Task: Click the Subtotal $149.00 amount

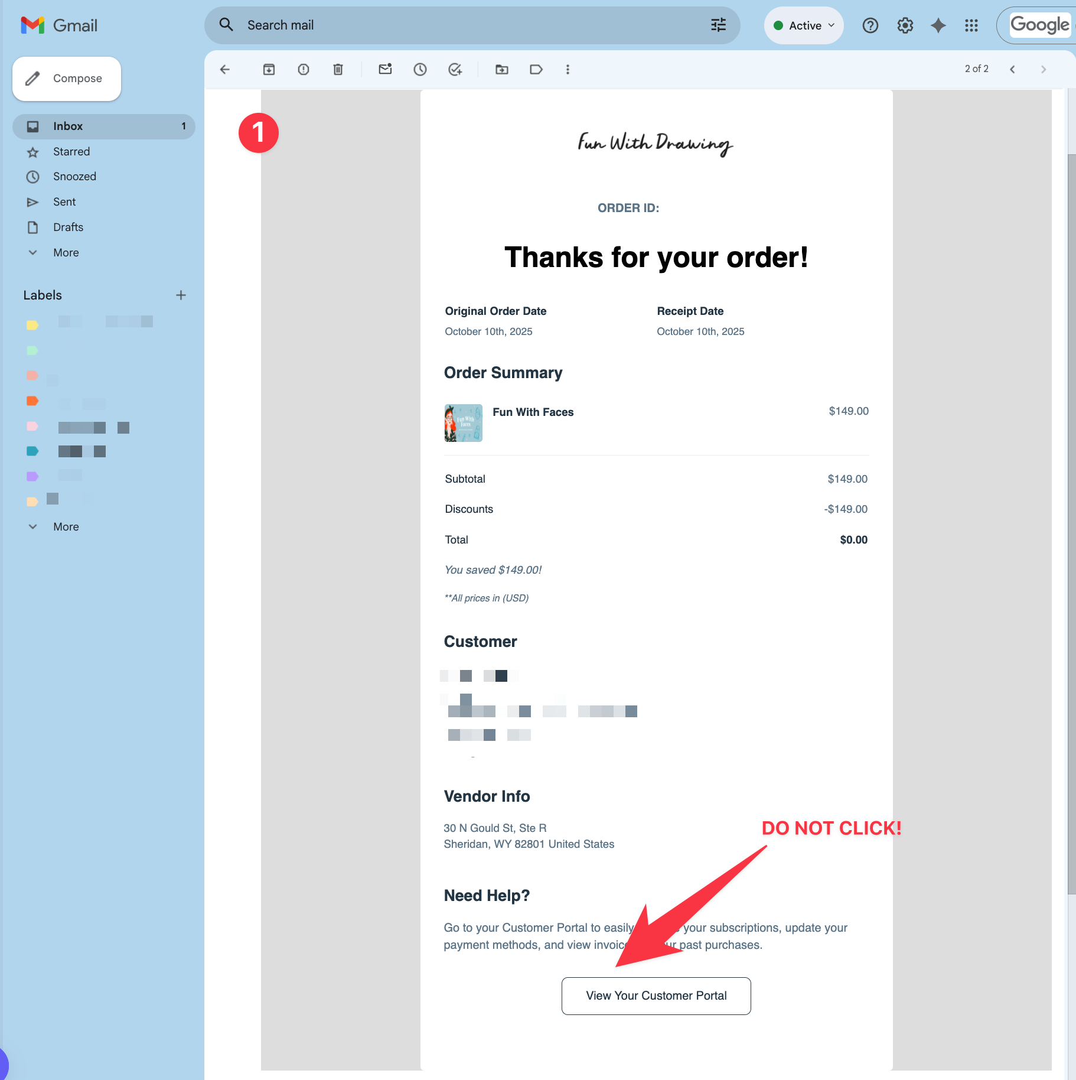Action: [847, 479]
